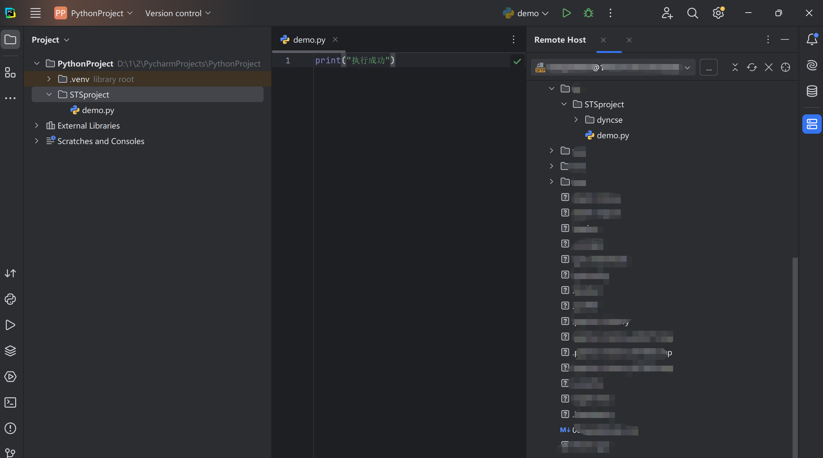Open the Database tool window
The width and height of the screenshot is (823, 458).
[x=812, y=91]
